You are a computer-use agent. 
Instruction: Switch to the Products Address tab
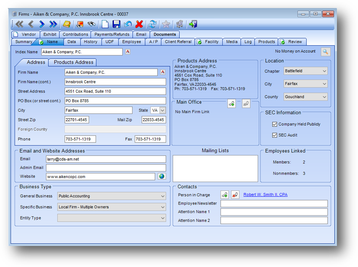tap(74, 62)
